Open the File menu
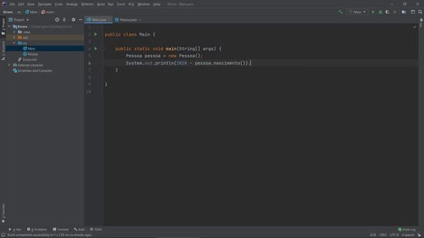 [x=12, y=4]
